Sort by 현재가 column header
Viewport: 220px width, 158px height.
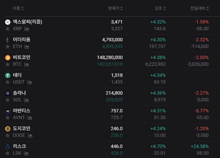point(115,8)
